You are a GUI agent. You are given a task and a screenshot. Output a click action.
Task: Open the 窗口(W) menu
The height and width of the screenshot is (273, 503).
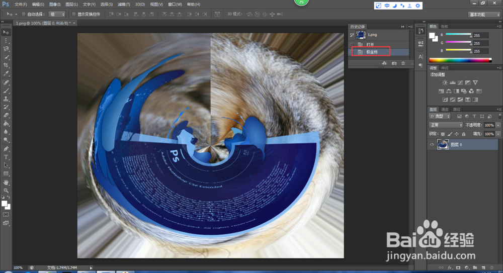175,4
